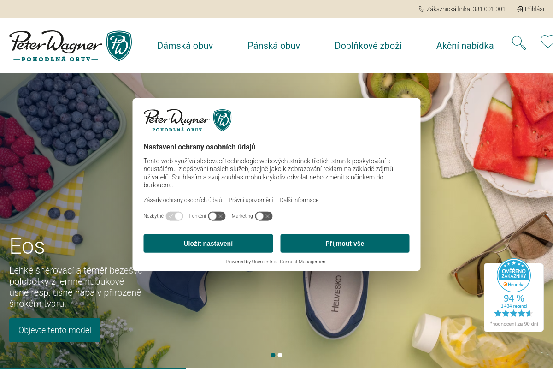553x369 pixels.
Task: Open the Zásady ochrany osobních údajů link
Action: (182, 200)
